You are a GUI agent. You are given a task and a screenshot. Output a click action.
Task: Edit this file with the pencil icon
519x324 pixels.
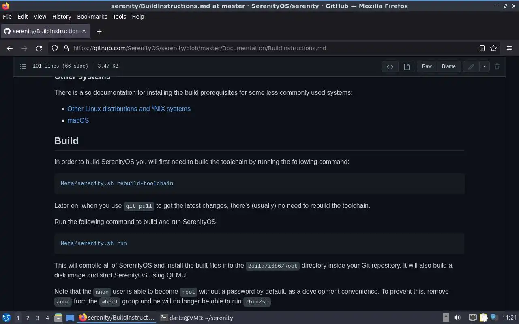[471, 66]
